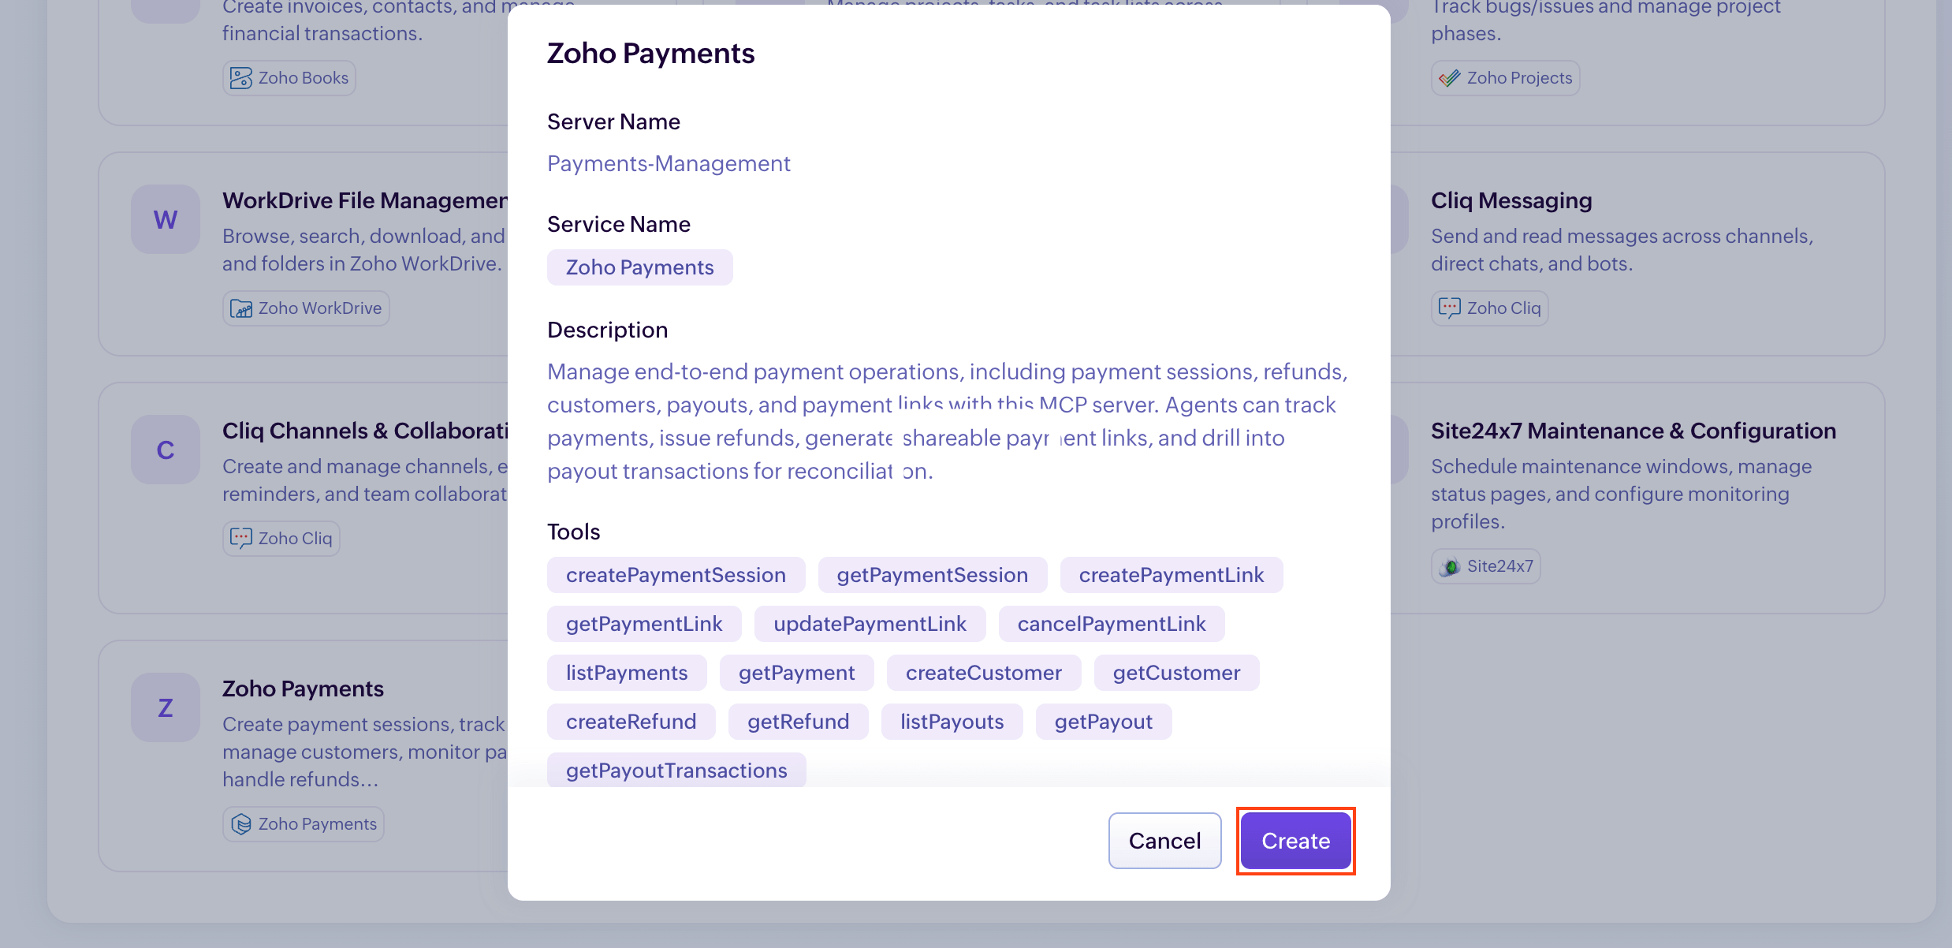
Task: Select the getPaymentLink tool chip
Action: point(644,624)
